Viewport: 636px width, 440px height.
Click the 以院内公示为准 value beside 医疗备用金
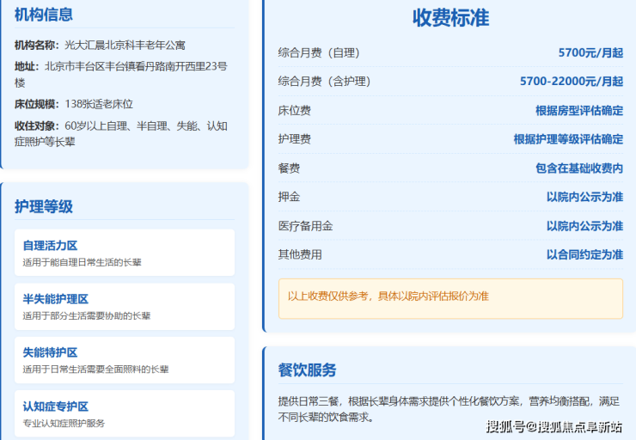click(x=585, y=226)
